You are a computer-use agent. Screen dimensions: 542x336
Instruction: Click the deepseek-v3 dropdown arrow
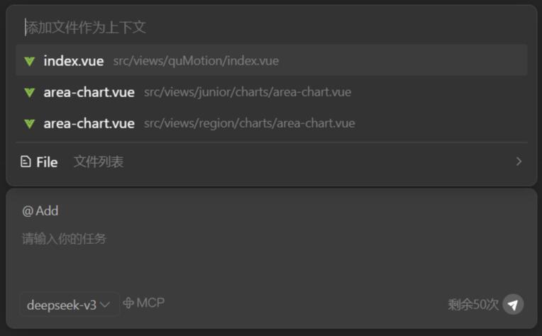(106, 305)
